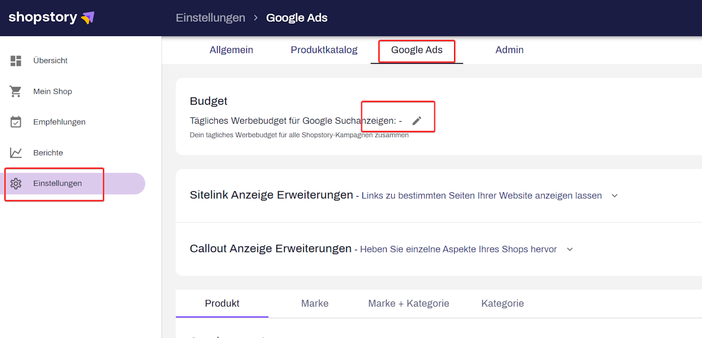Edit daily budget with pencil icon
The image size is (702, 338).
[x=417, y=121]
